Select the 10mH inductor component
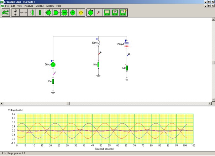 click(99, 43)
